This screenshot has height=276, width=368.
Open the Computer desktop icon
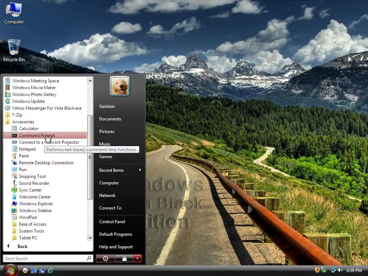[x=14, y=13]
